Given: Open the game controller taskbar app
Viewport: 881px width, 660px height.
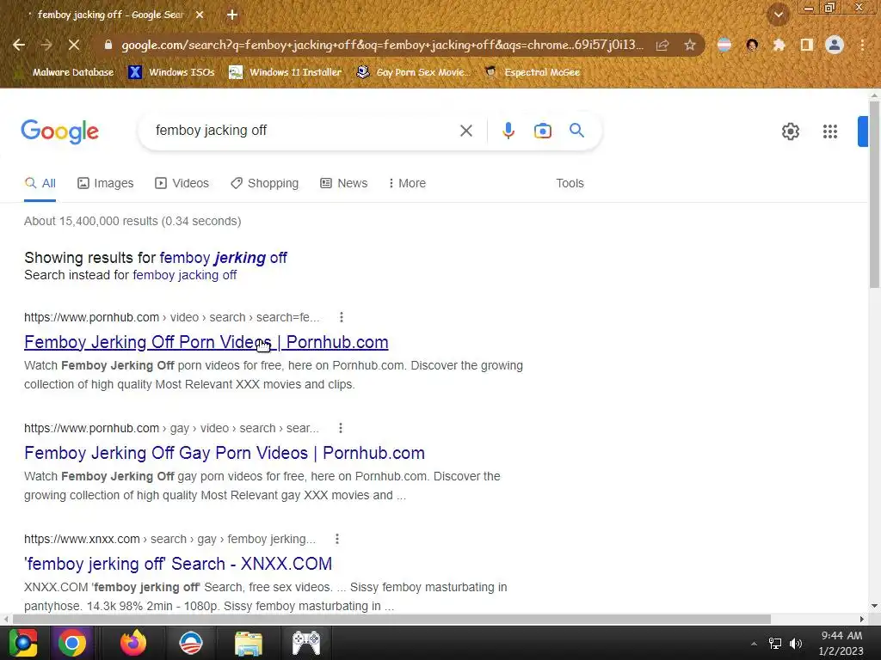Looking at the screenshot, I should 306,643.
